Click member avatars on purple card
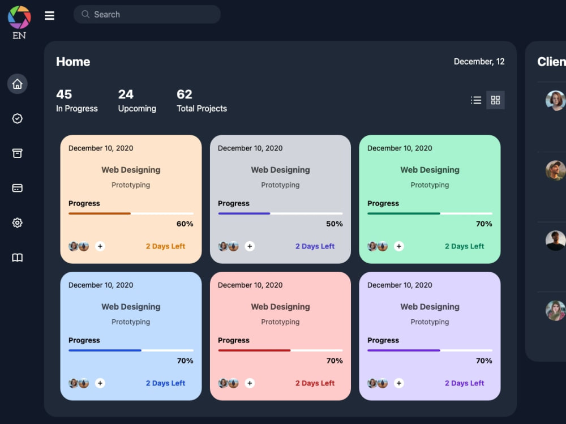The width and height of the screenshot is (566, 424). (x=378, y=383)
